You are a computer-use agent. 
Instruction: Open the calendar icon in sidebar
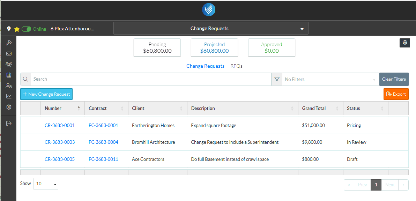coord(9,75)
